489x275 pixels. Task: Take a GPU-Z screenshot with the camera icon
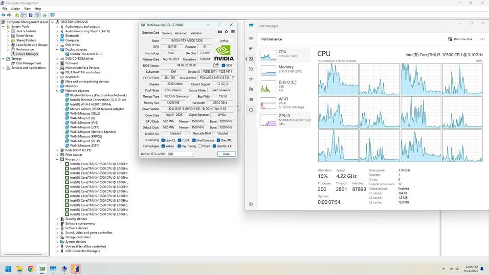click(220, 32)
